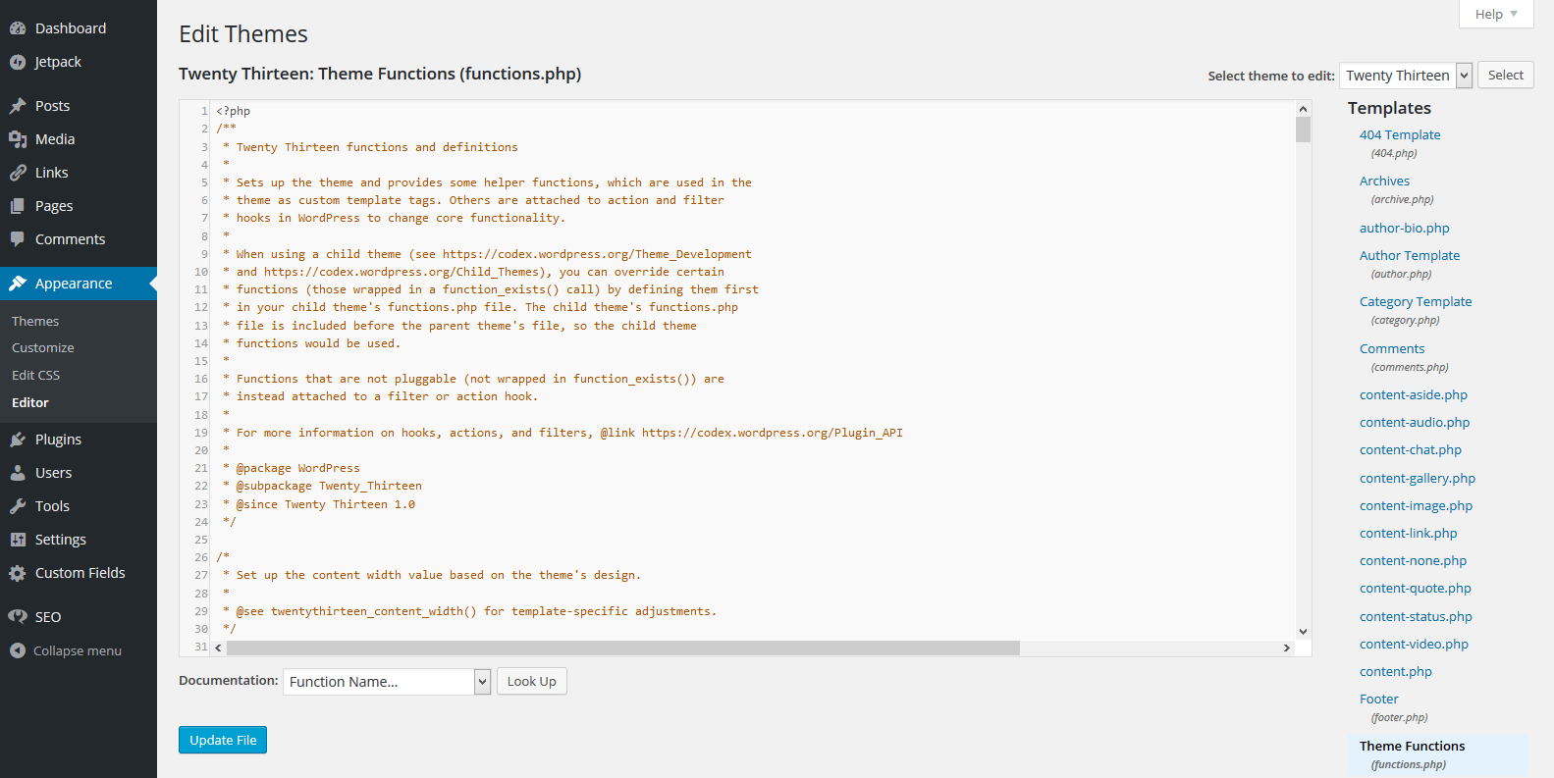Click the Dashboard gauge icon
This screenshot has width=1554, height=778.
click(x=18, y=28)
